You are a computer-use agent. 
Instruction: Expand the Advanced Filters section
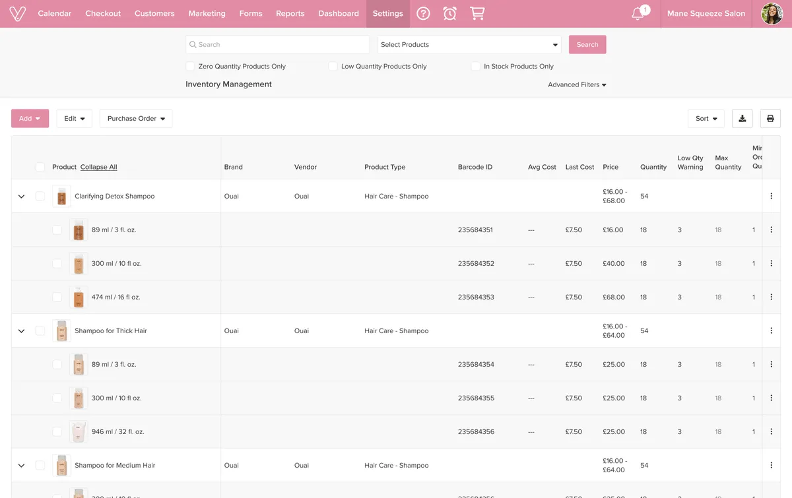tap(577, 85)
